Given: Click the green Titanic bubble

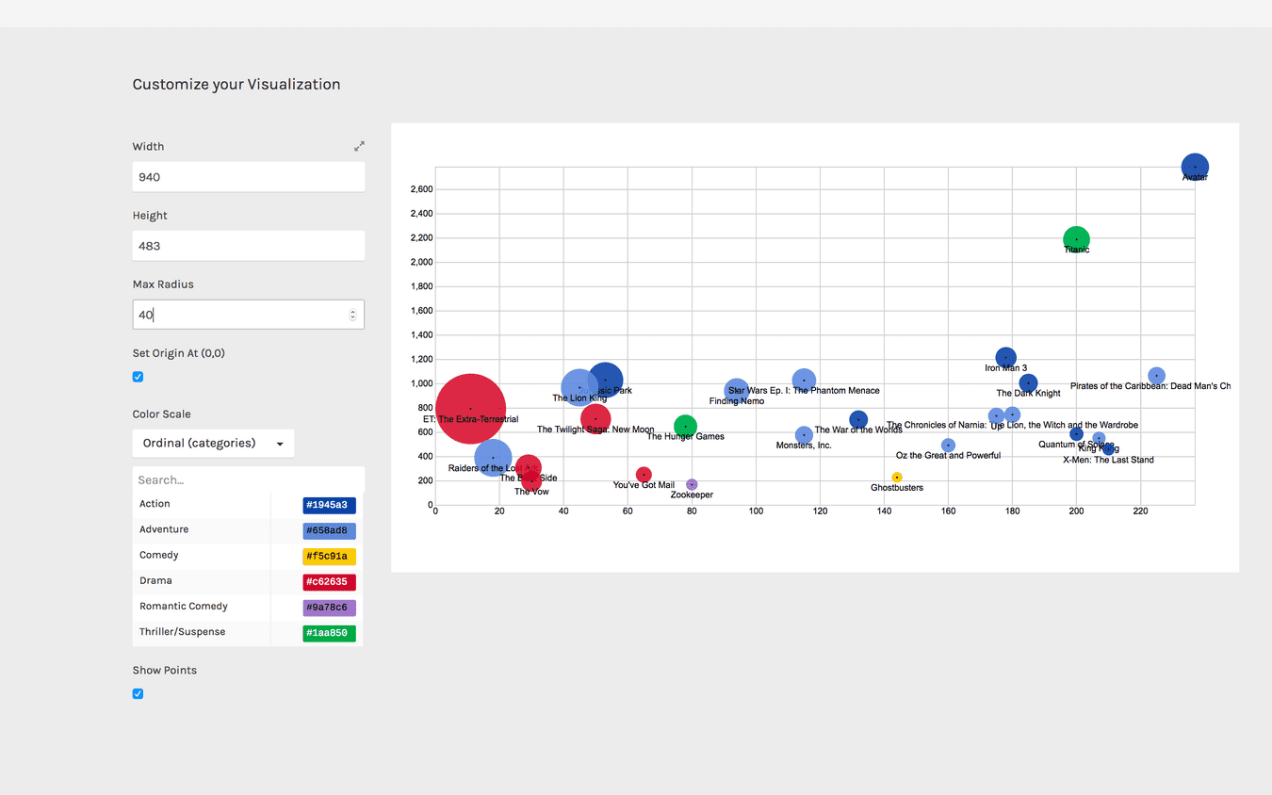Looking at the screenshot, I should click(1076, 239).
